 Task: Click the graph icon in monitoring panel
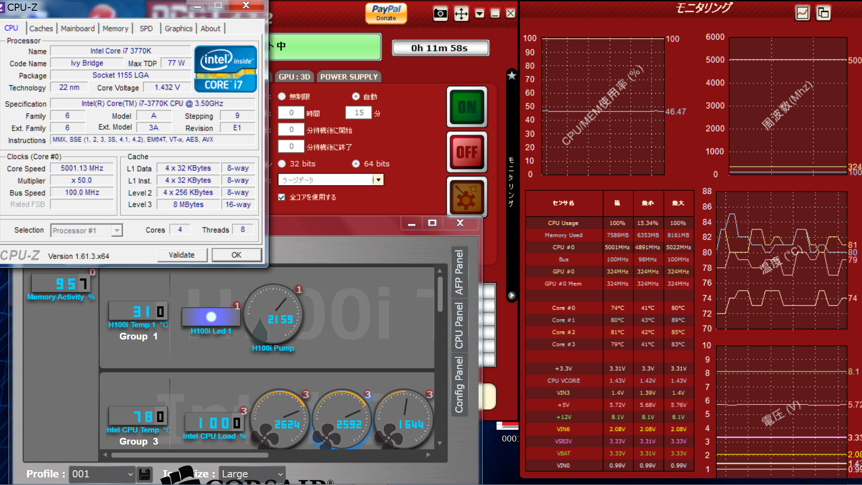click(802, 13)
